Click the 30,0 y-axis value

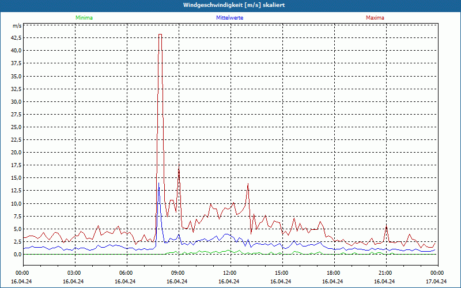click(x=16, y=102)
